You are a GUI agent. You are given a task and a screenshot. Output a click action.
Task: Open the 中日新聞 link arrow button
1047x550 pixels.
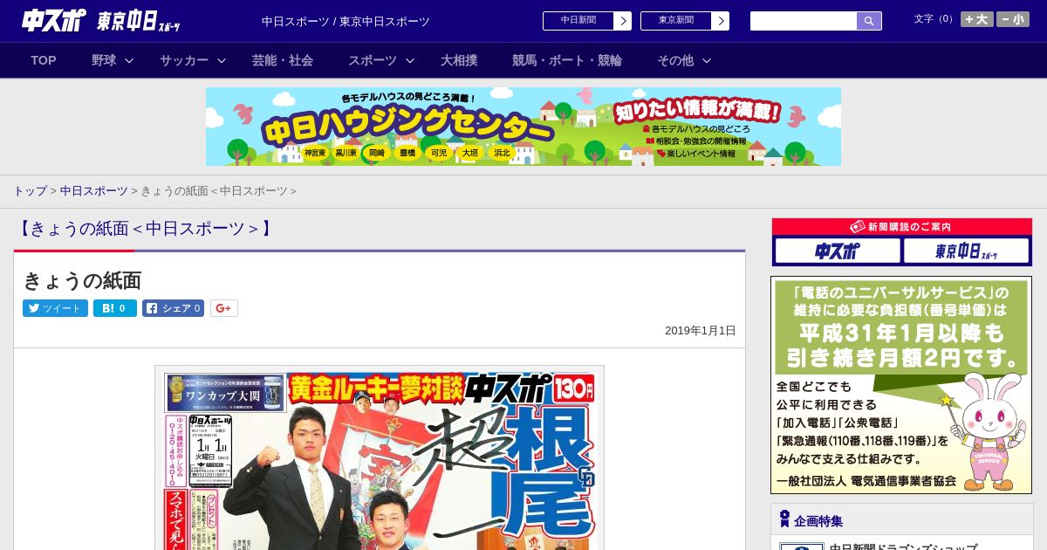[x=622, y=21]
